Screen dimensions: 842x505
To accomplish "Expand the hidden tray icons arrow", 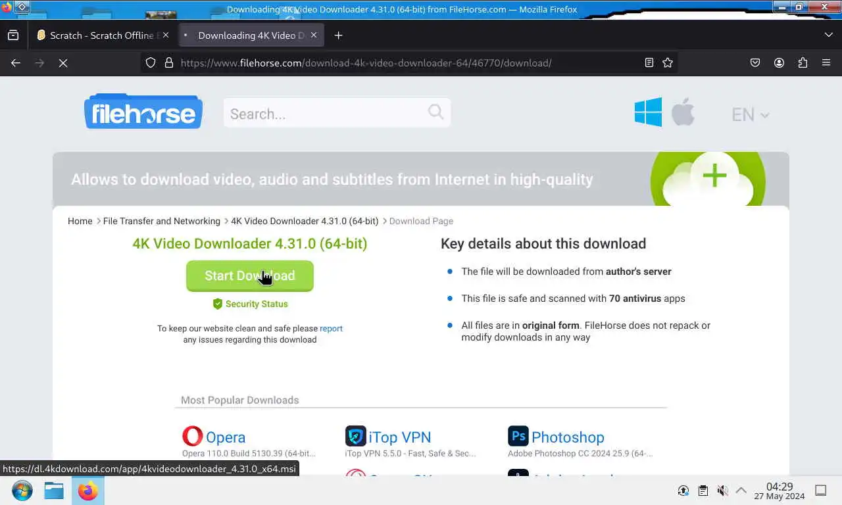I will click(741, 491).
